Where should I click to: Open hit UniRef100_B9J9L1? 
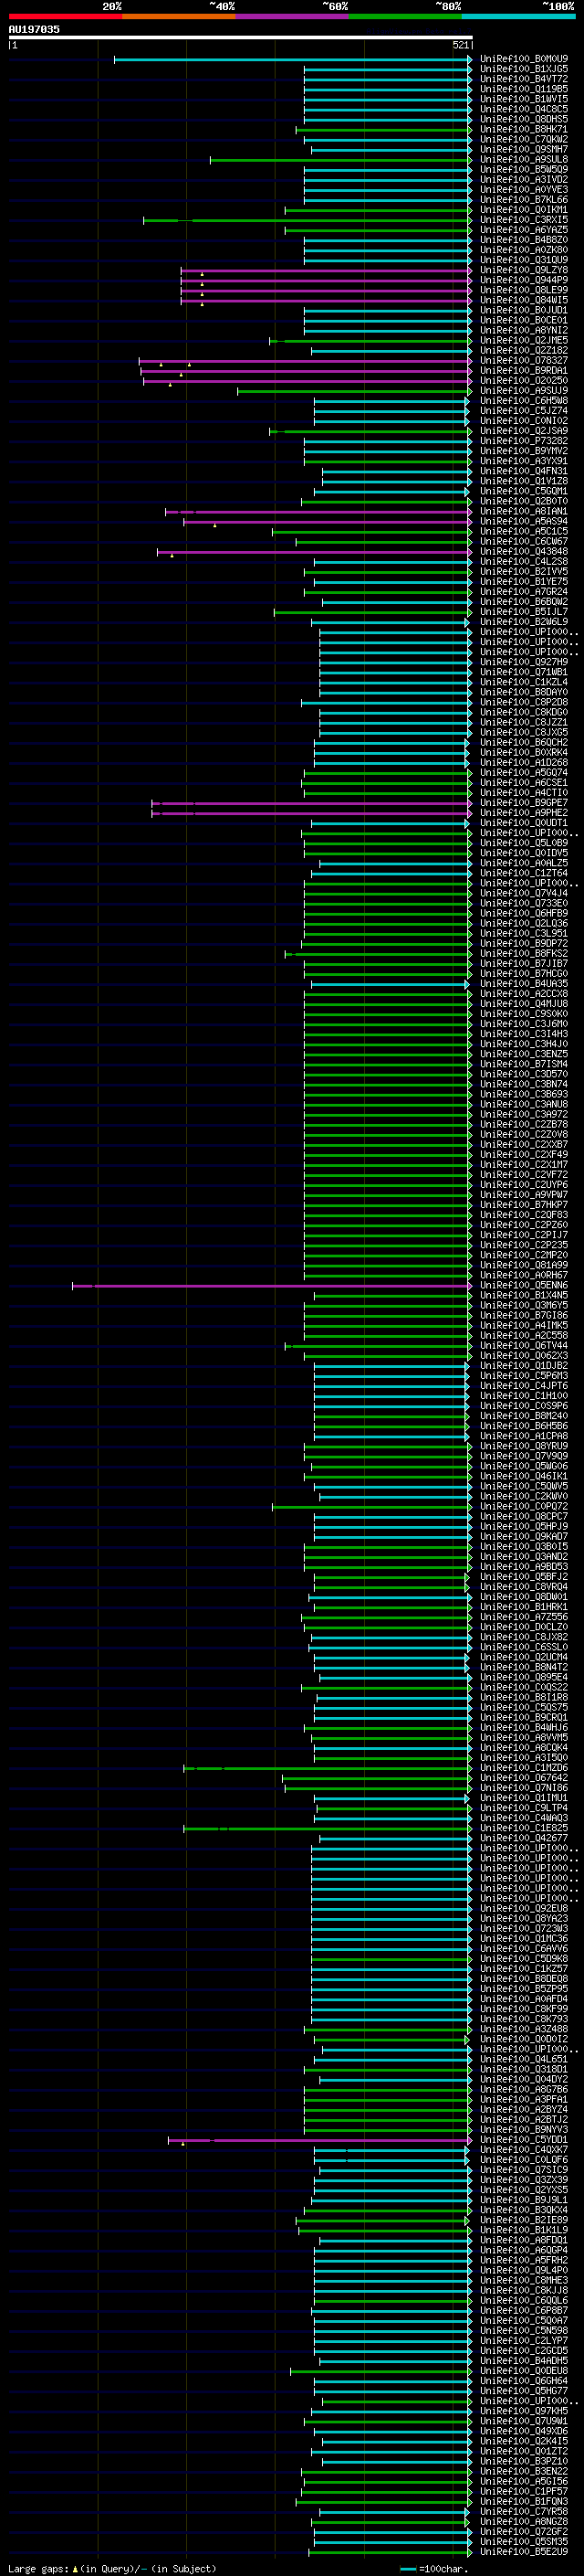524,2201
